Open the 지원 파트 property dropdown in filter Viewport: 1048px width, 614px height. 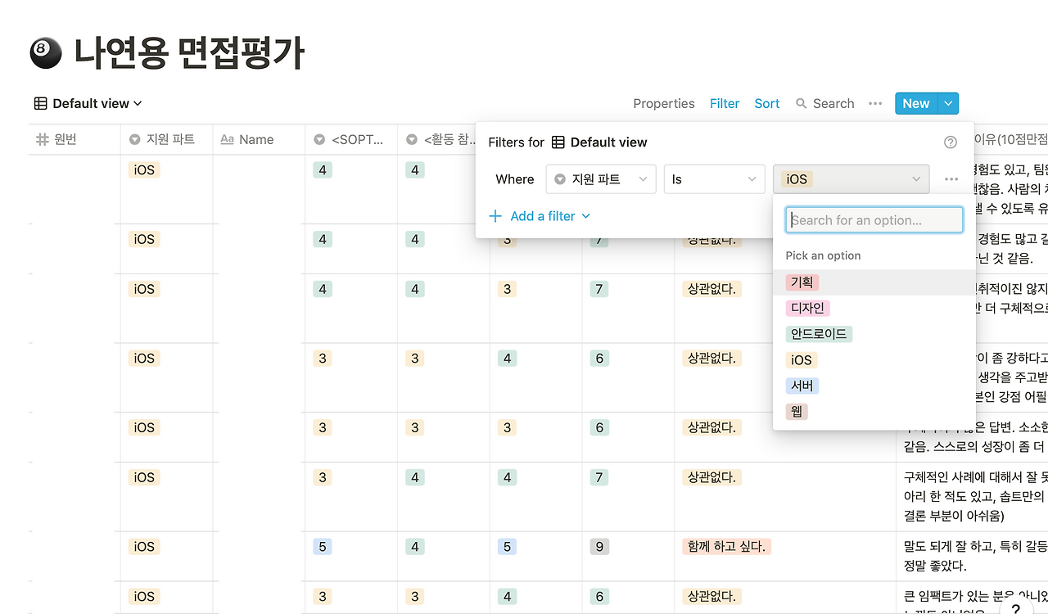[x=601, y=179]
